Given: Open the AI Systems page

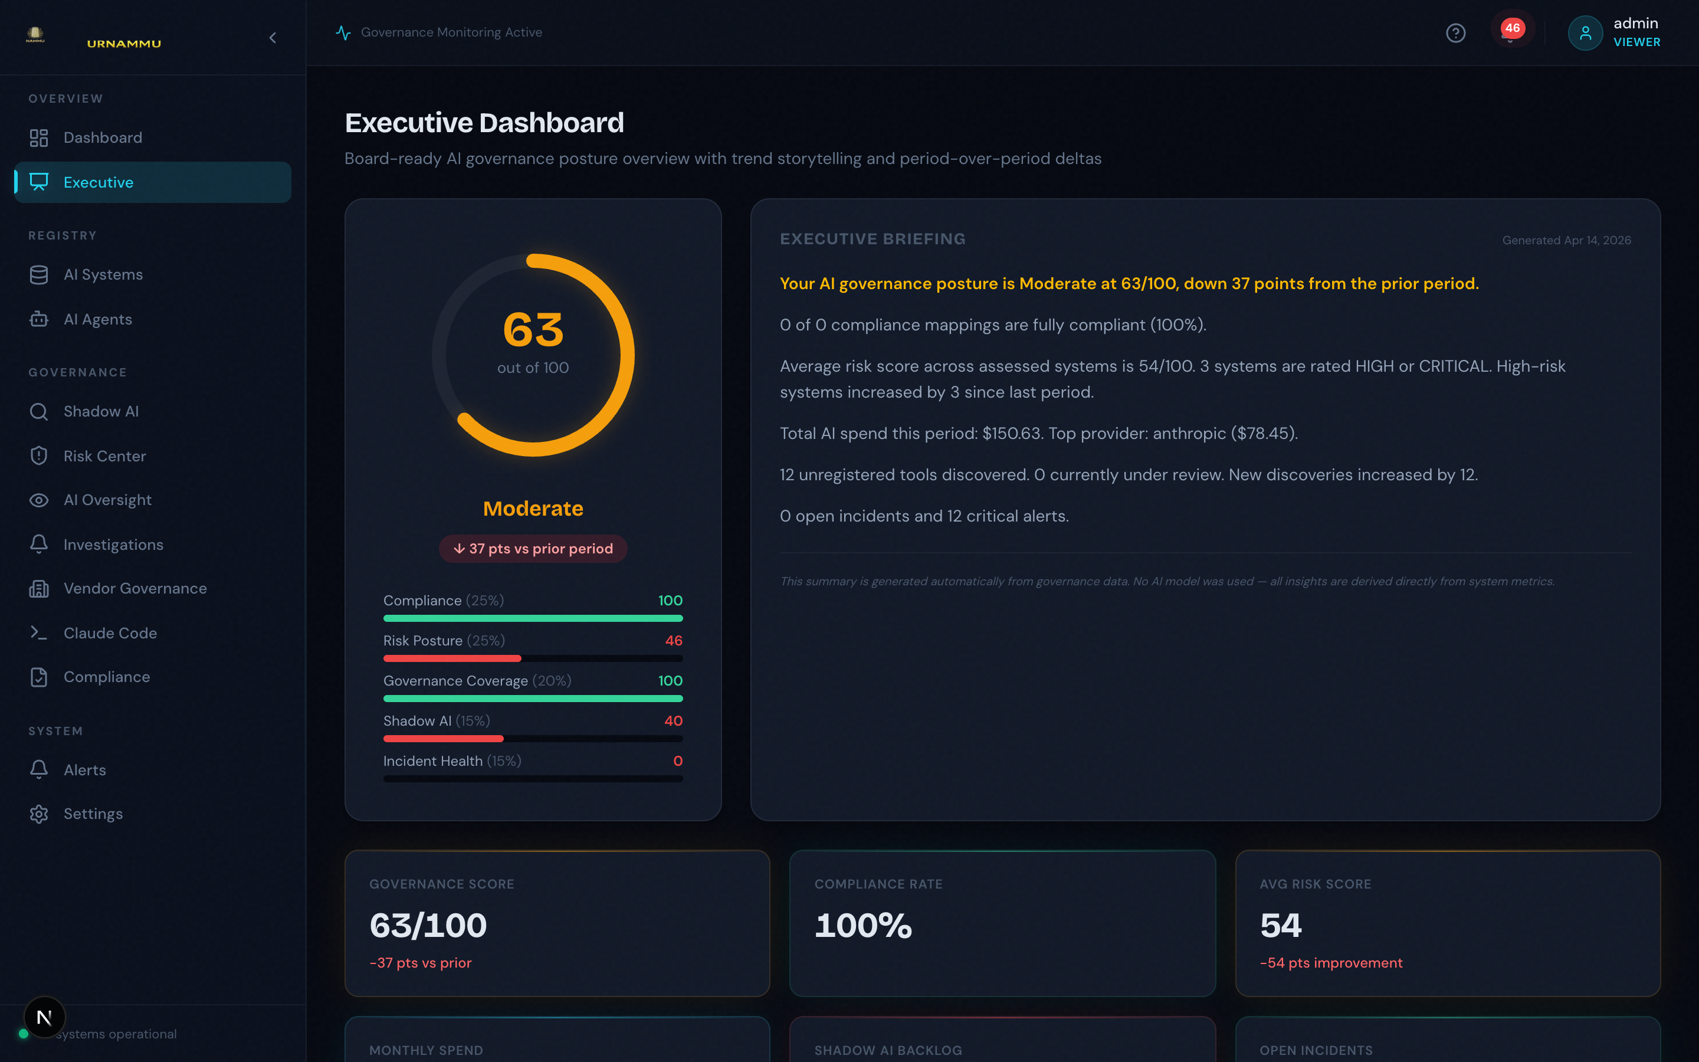Looking at the screenshot, I should pyautogui.click(x=103, y=274).
